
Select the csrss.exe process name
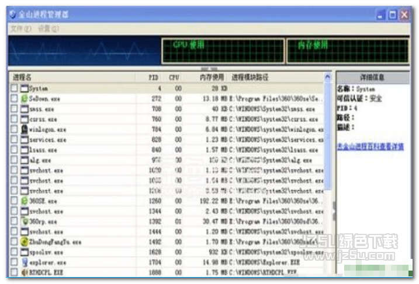[43, 119]
